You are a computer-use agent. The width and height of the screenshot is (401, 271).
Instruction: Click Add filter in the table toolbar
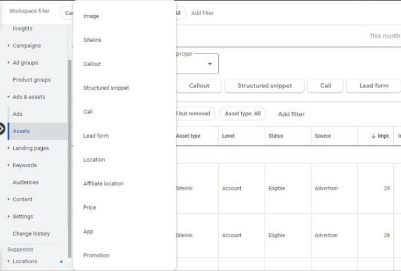point(291,114)
